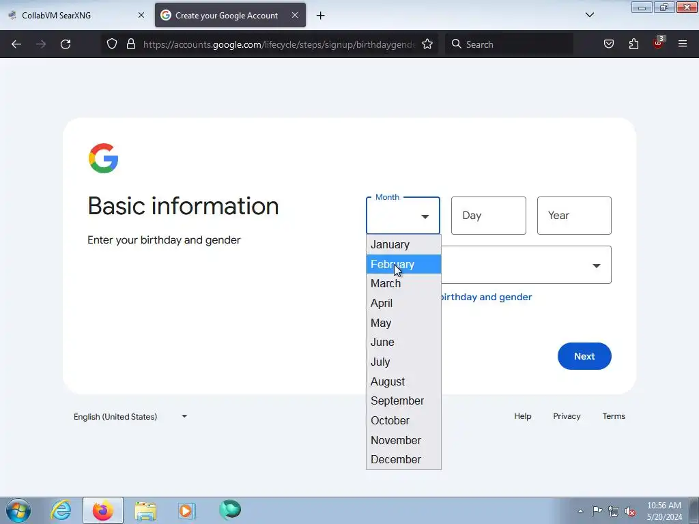Open the tracking protection shield icon
699x524 pixels.
(112, 44)
